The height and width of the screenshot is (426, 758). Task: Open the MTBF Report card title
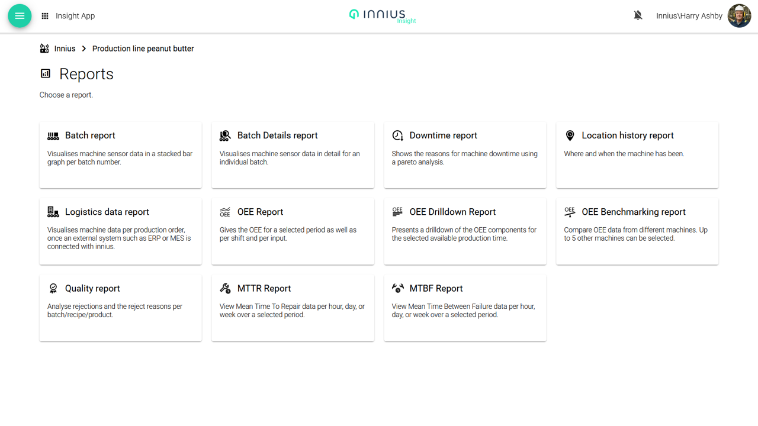(436, 288)
